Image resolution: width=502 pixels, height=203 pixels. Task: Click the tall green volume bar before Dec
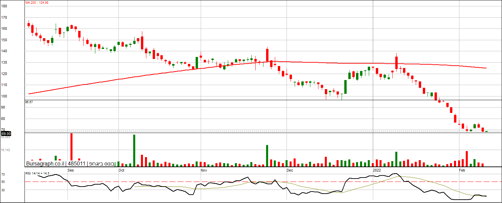click(267, 156)
